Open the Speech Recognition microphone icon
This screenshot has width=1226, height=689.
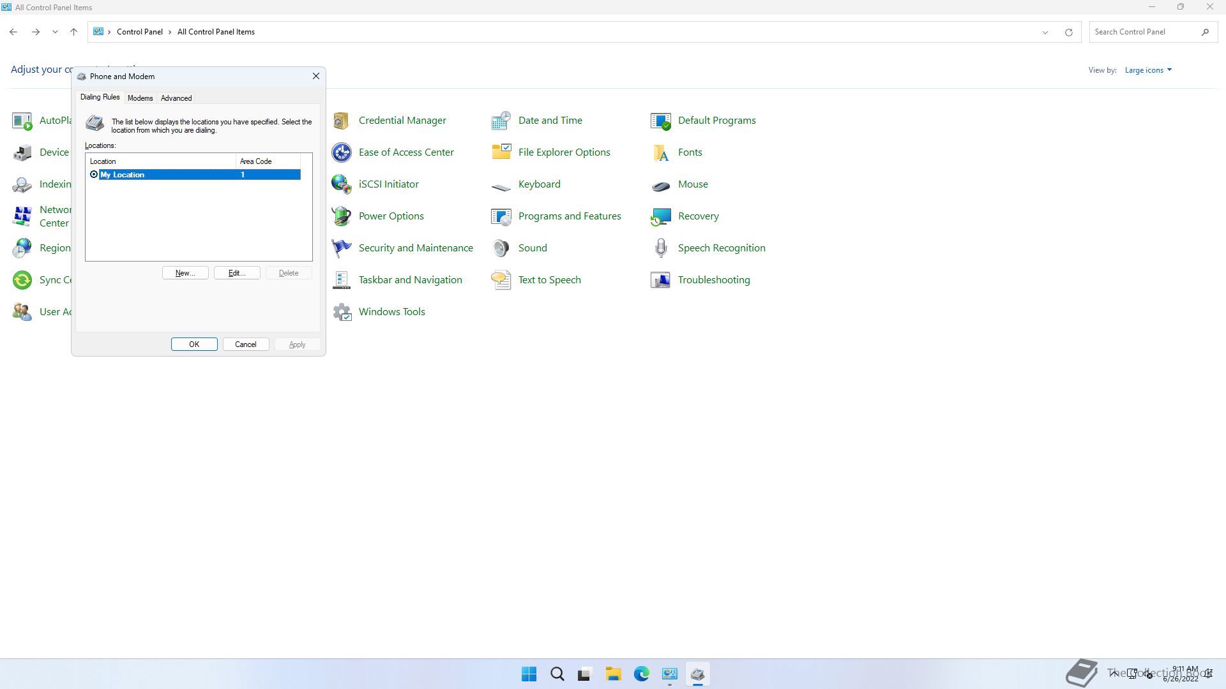click(661, 248)
